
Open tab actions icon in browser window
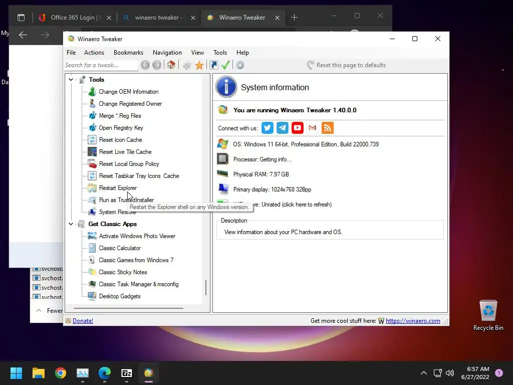(21, 18)
